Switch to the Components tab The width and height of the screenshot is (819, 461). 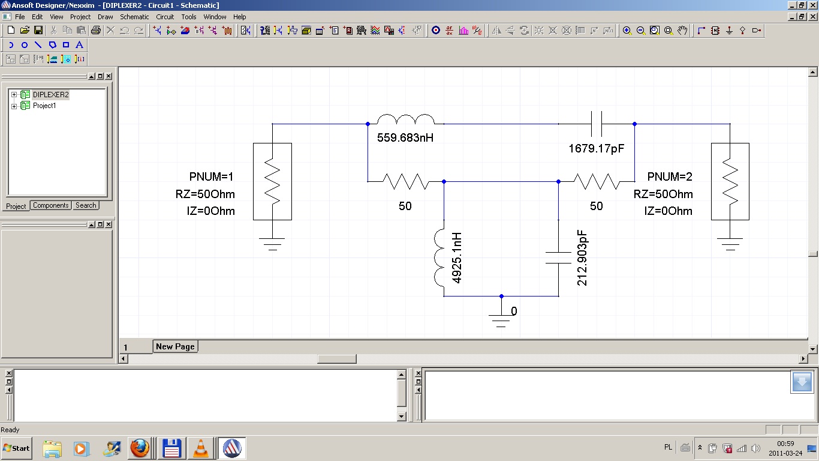tap(50, 205)
